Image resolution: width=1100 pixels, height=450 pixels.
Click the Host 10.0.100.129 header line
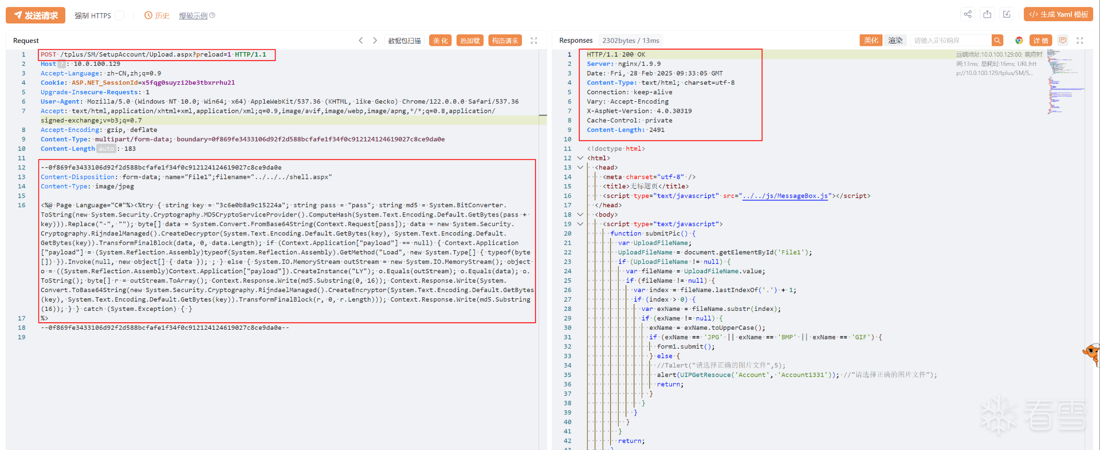[x=81, y=64]
